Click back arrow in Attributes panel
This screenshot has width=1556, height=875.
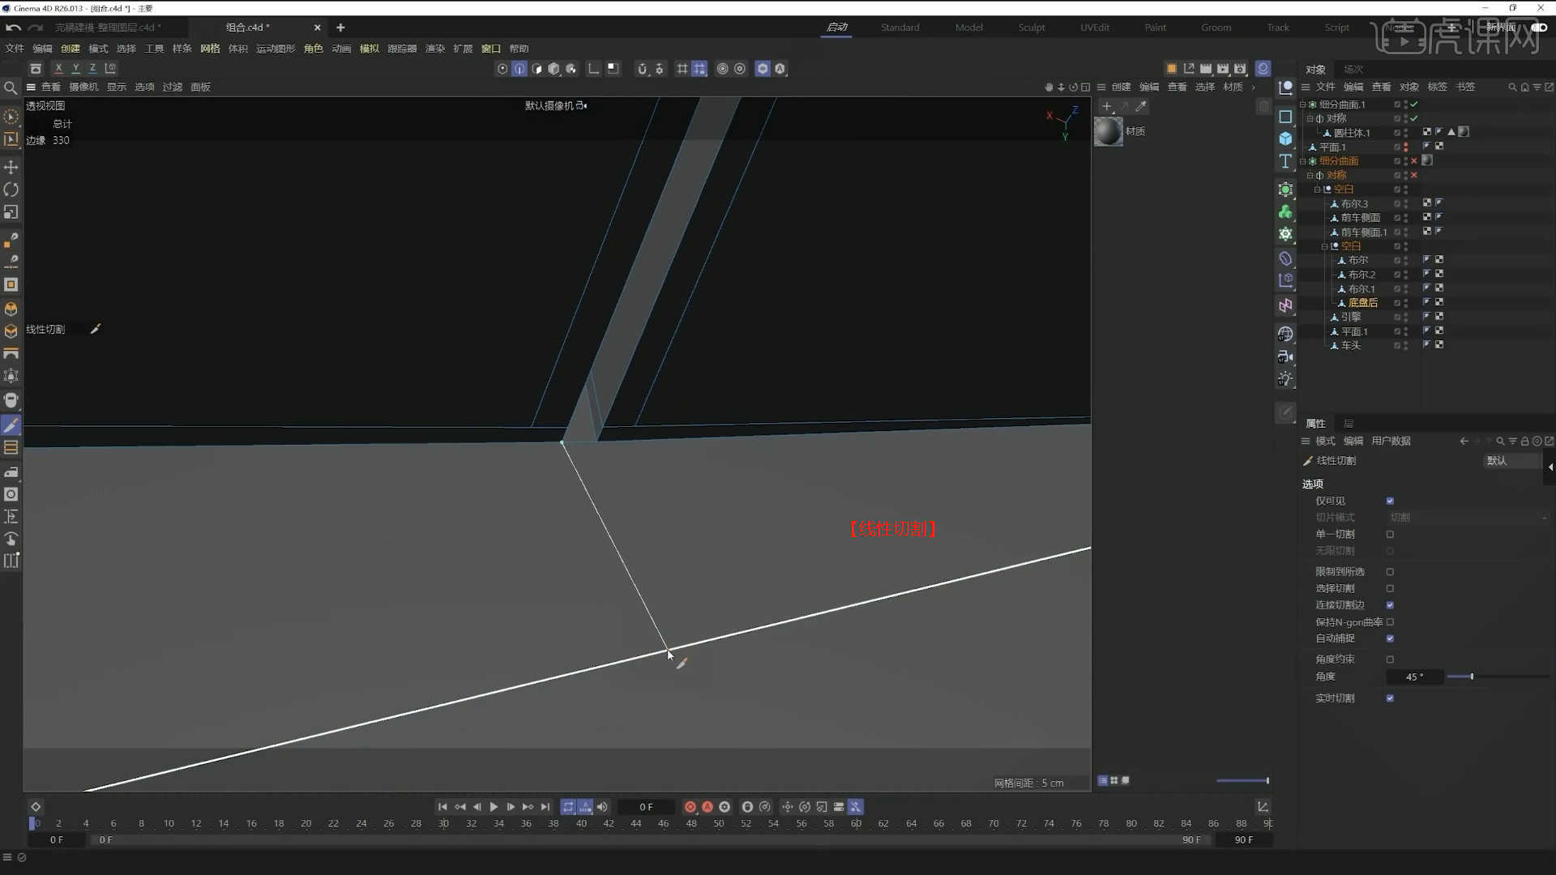(x=1464, y=442)
